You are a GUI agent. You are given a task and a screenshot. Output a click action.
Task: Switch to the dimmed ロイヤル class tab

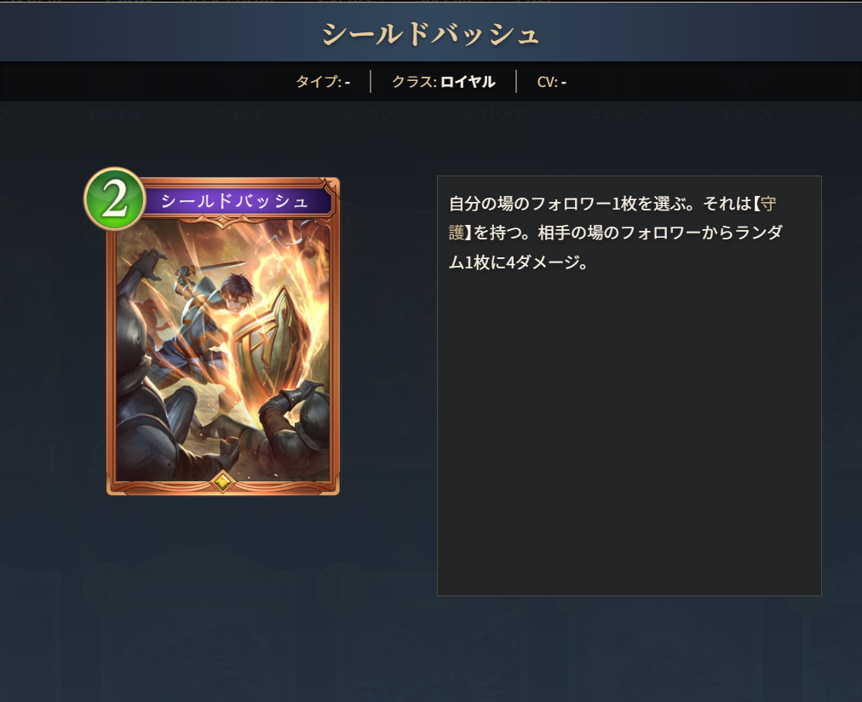[117, 114]
